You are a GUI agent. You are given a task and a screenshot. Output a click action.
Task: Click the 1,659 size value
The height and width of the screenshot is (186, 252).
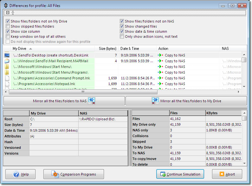[113, 78]
